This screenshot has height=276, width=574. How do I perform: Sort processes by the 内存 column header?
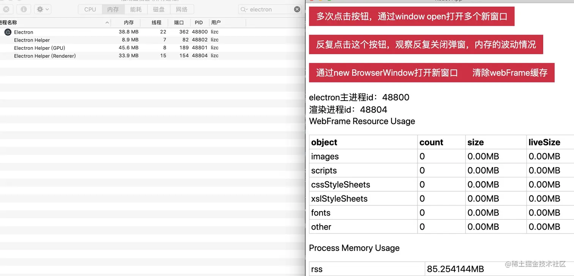pyautogui.click(x=129, y=23)
